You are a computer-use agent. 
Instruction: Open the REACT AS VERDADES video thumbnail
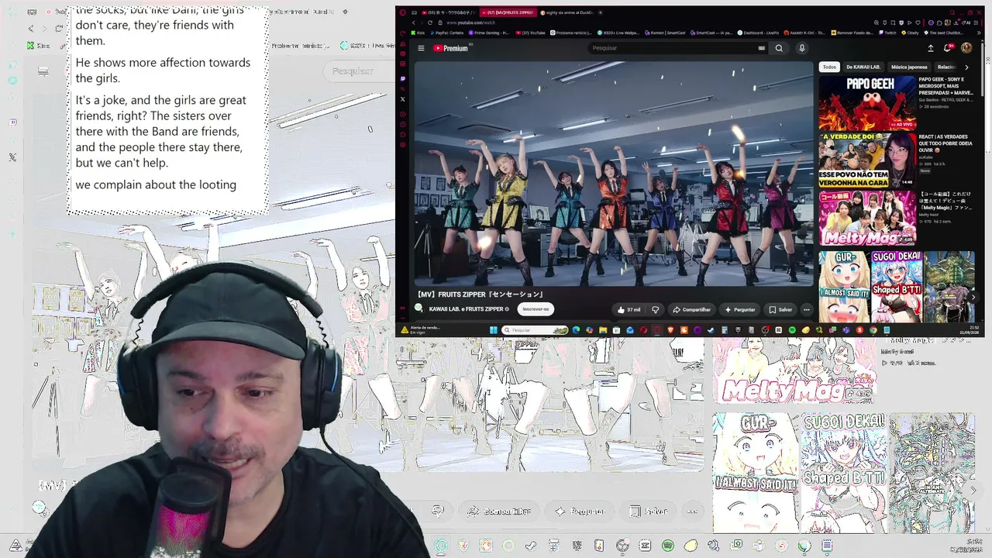[867, 160]
